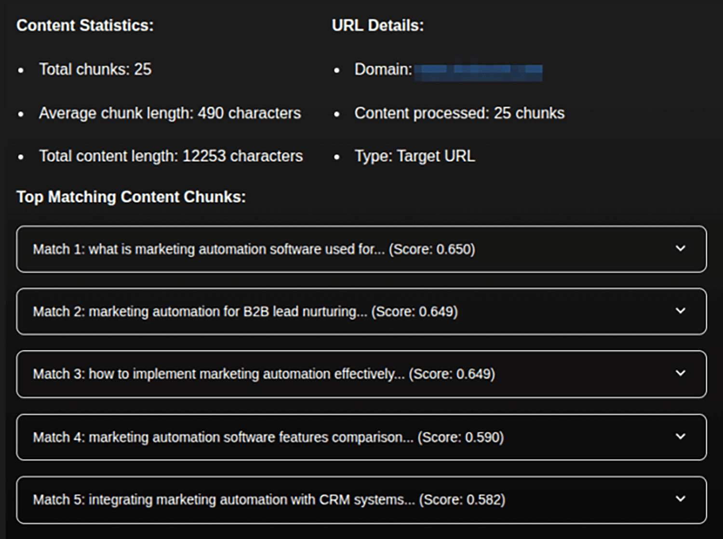The image size is (723, 539).
Task: Click chevron for CRM systems match
Action: tap(680, 499)
